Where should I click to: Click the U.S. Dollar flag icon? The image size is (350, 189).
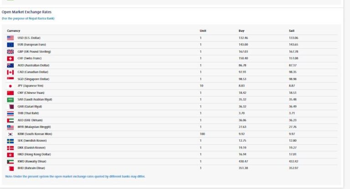click(10, 38)
